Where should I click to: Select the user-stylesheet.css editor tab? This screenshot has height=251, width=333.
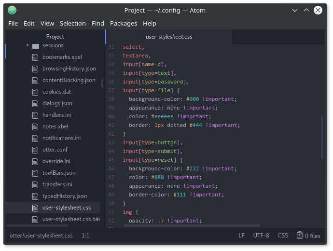(x=169, y=37)
